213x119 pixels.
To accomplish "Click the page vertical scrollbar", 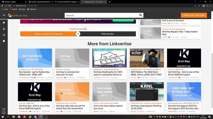I will point(212,80).
